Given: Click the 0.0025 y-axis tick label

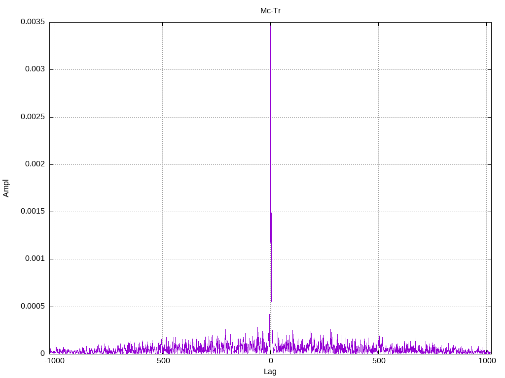Looking at the screenshot, I should (x=33, y=117).
